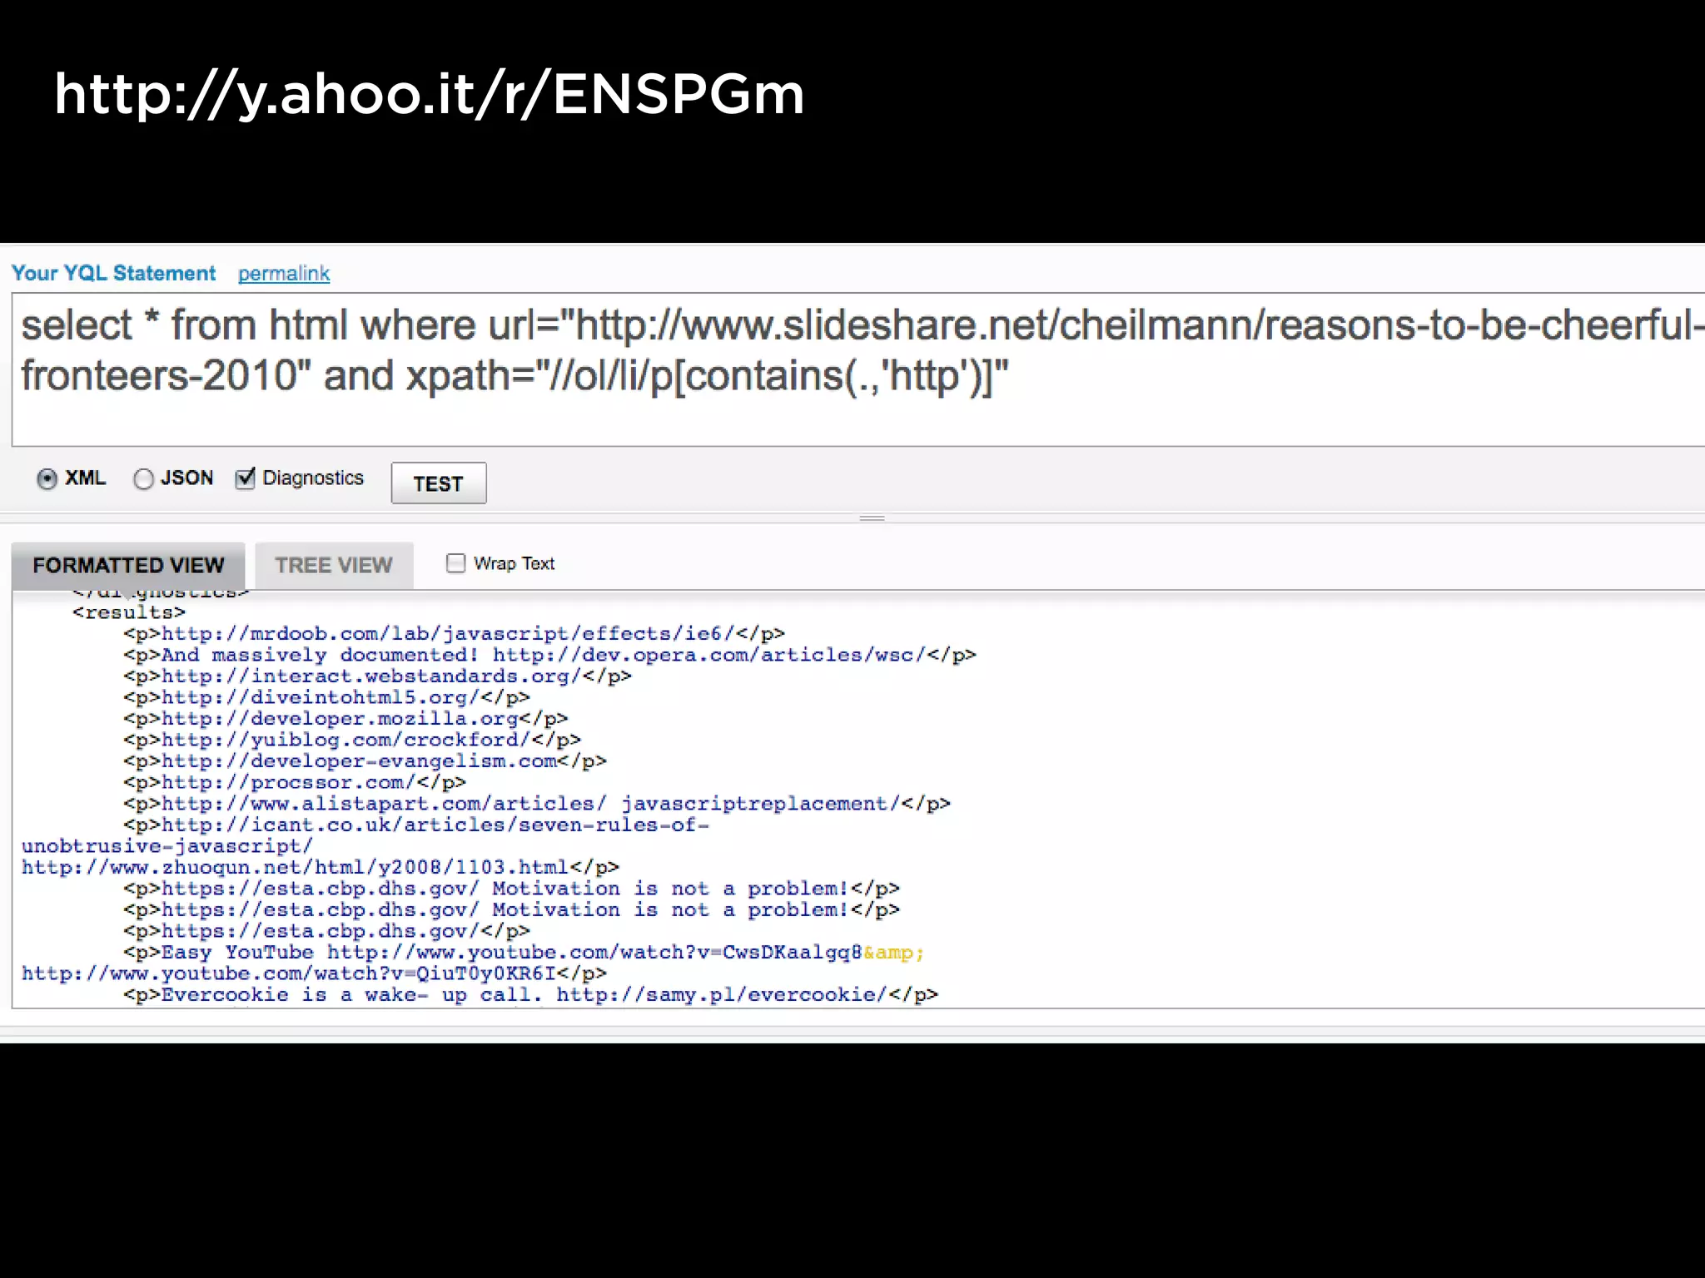Click the TEST button
The image size is (1705, 1278).
click(439, 483)
